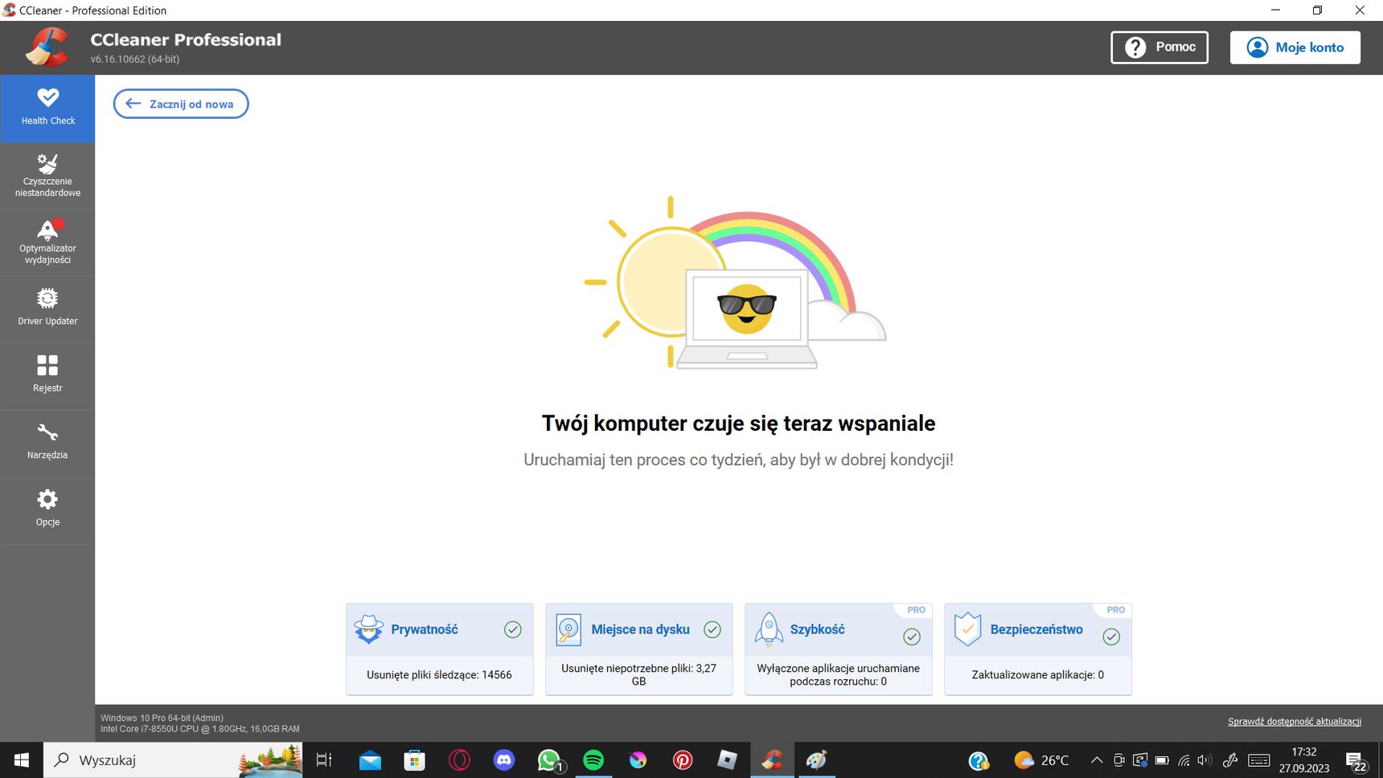Open Task View on taskbar
The height and width of the screenshot is (778, 1383).
pos(324,760)
